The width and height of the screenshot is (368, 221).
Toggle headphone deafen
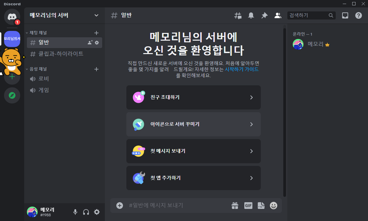pos(86,212)
